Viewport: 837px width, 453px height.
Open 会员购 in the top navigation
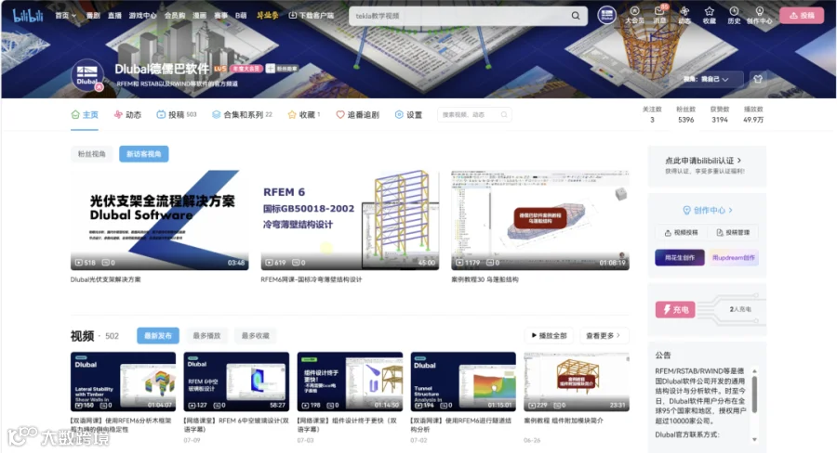(x=175, y=16)
